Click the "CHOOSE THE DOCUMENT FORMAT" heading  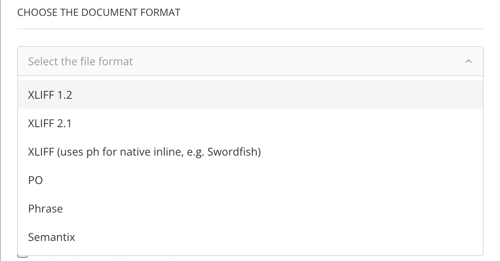click(99, 12)
